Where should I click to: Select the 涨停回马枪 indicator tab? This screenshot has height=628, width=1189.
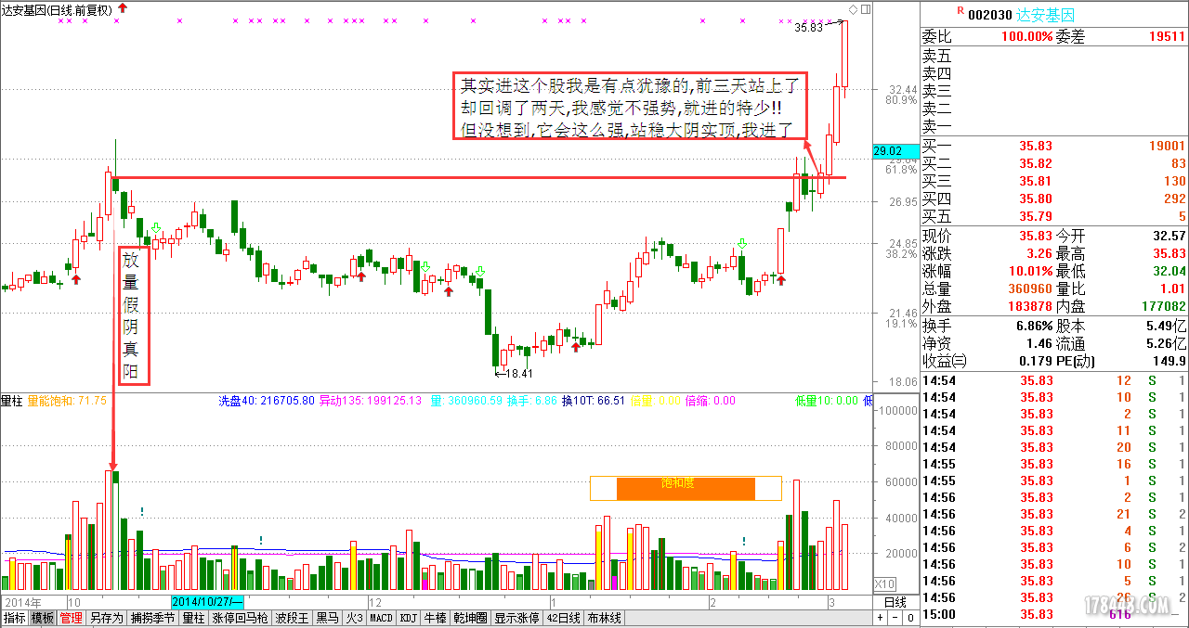tap(241, 618)
